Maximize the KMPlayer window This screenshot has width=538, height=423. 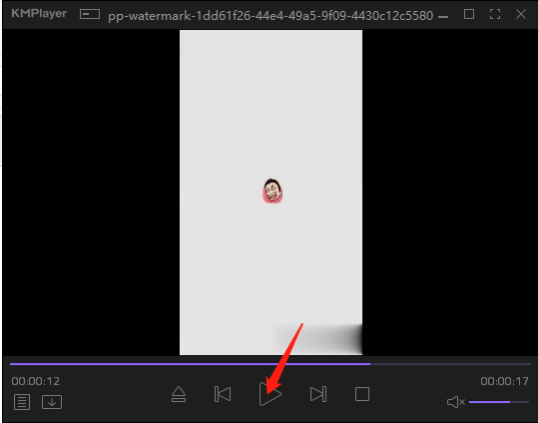[469, 14]
